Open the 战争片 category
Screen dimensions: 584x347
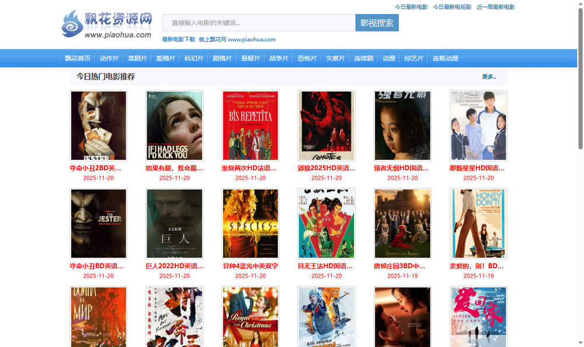click(x=279, y=58)
